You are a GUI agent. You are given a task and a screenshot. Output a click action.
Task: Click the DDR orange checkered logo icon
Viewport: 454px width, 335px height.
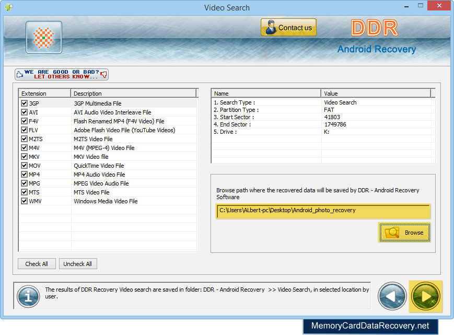click(44, 37)
